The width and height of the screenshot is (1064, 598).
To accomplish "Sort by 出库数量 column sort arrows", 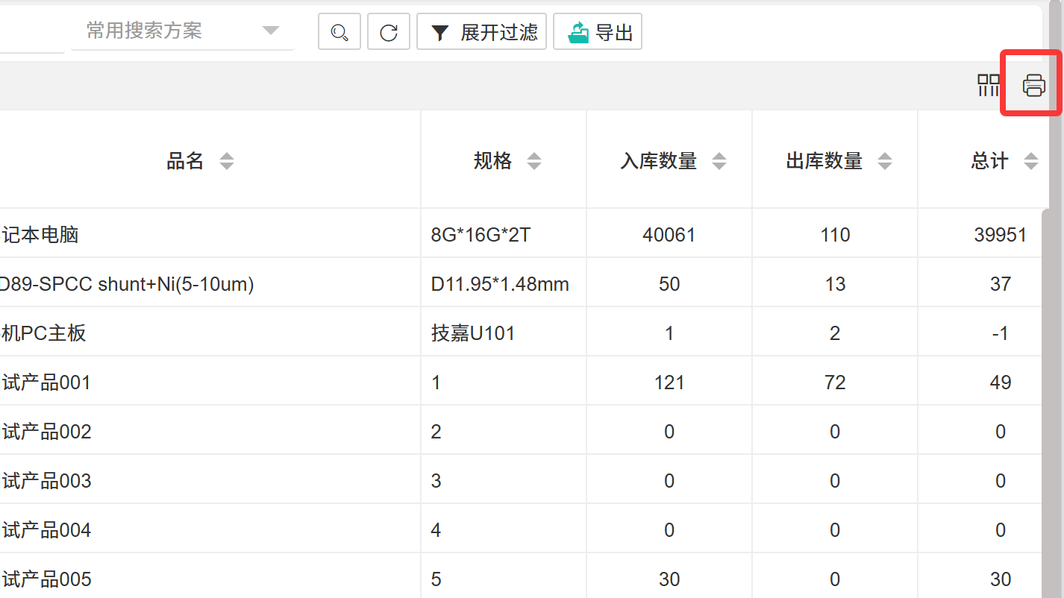I will pos(885,161).
